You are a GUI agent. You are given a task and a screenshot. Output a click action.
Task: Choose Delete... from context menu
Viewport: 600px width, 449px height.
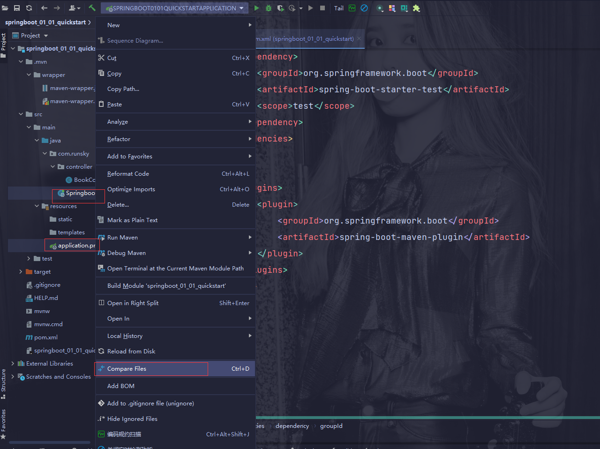pyautogui.click(x=175, y=205)
